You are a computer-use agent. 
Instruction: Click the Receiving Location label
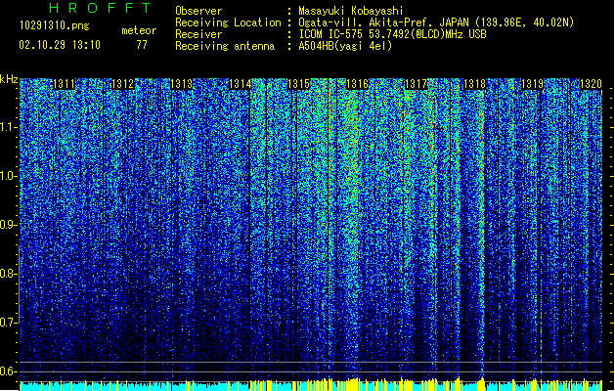coord(228,22)
